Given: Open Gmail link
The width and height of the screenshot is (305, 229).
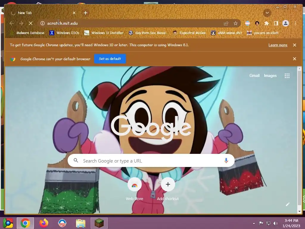Looking at the screenshot, I should [x=254, y=75].
